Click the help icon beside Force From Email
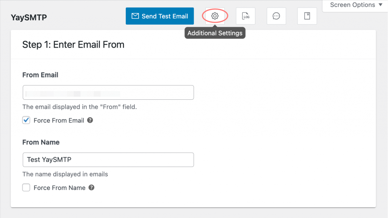This screenshot has width=388, height=218. tap(91, 120)
